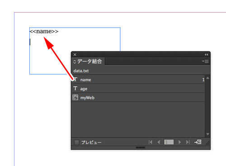
Task: Click the record number input field
Action: (x=169, y=142)
